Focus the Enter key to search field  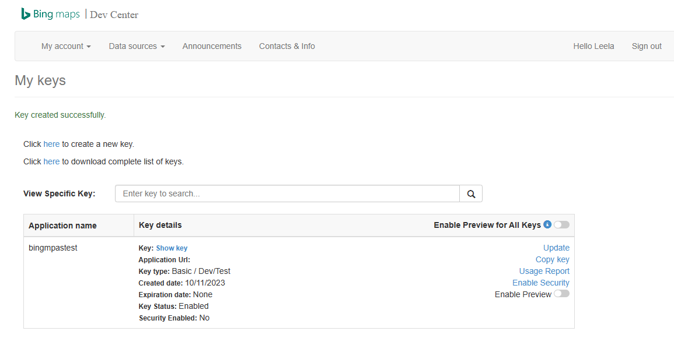tap(287, 193)
